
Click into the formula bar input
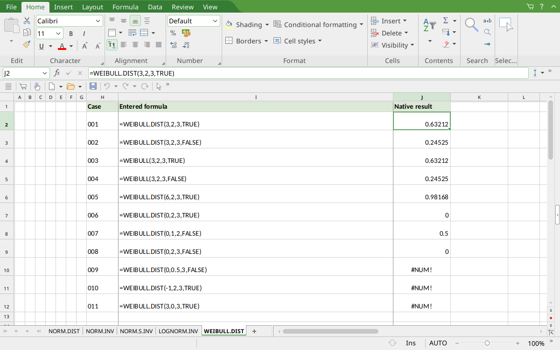click(x=308, y=73)
